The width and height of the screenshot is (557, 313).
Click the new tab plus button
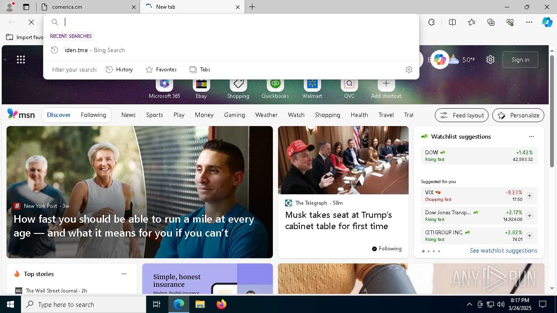252,7
